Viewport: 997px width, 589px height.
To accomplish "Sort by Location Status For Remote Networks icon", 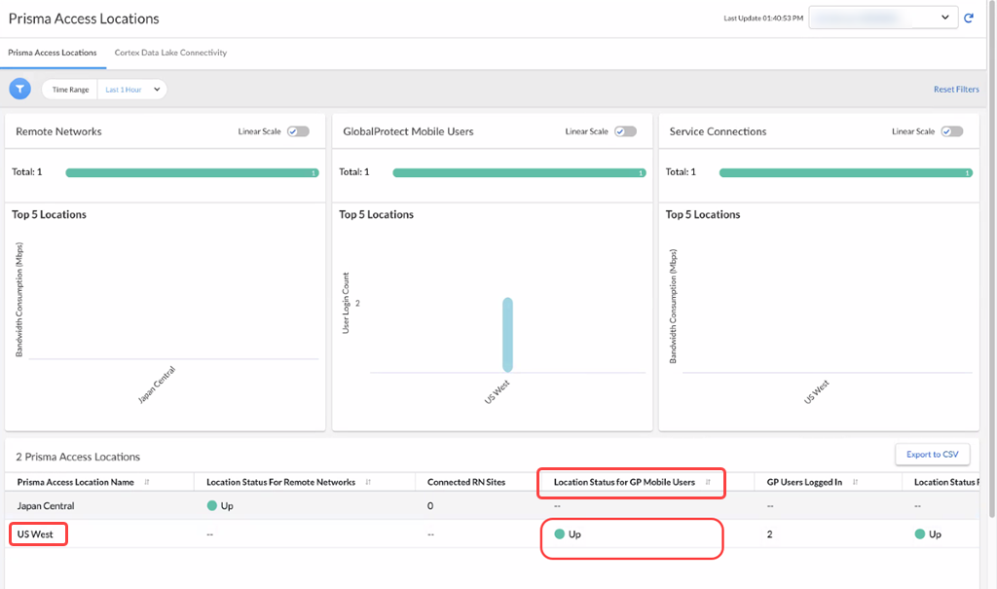I will [x=369, y=482].
